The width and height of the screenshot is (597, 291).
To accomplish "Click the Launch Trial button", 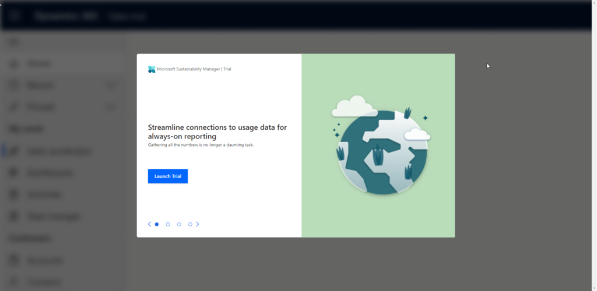I will (x=167, y=176).
